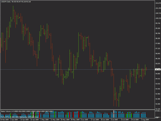Click the 3 Apr 2009 date label
Screen dimensions: 161x121
(x=14, y=120)
